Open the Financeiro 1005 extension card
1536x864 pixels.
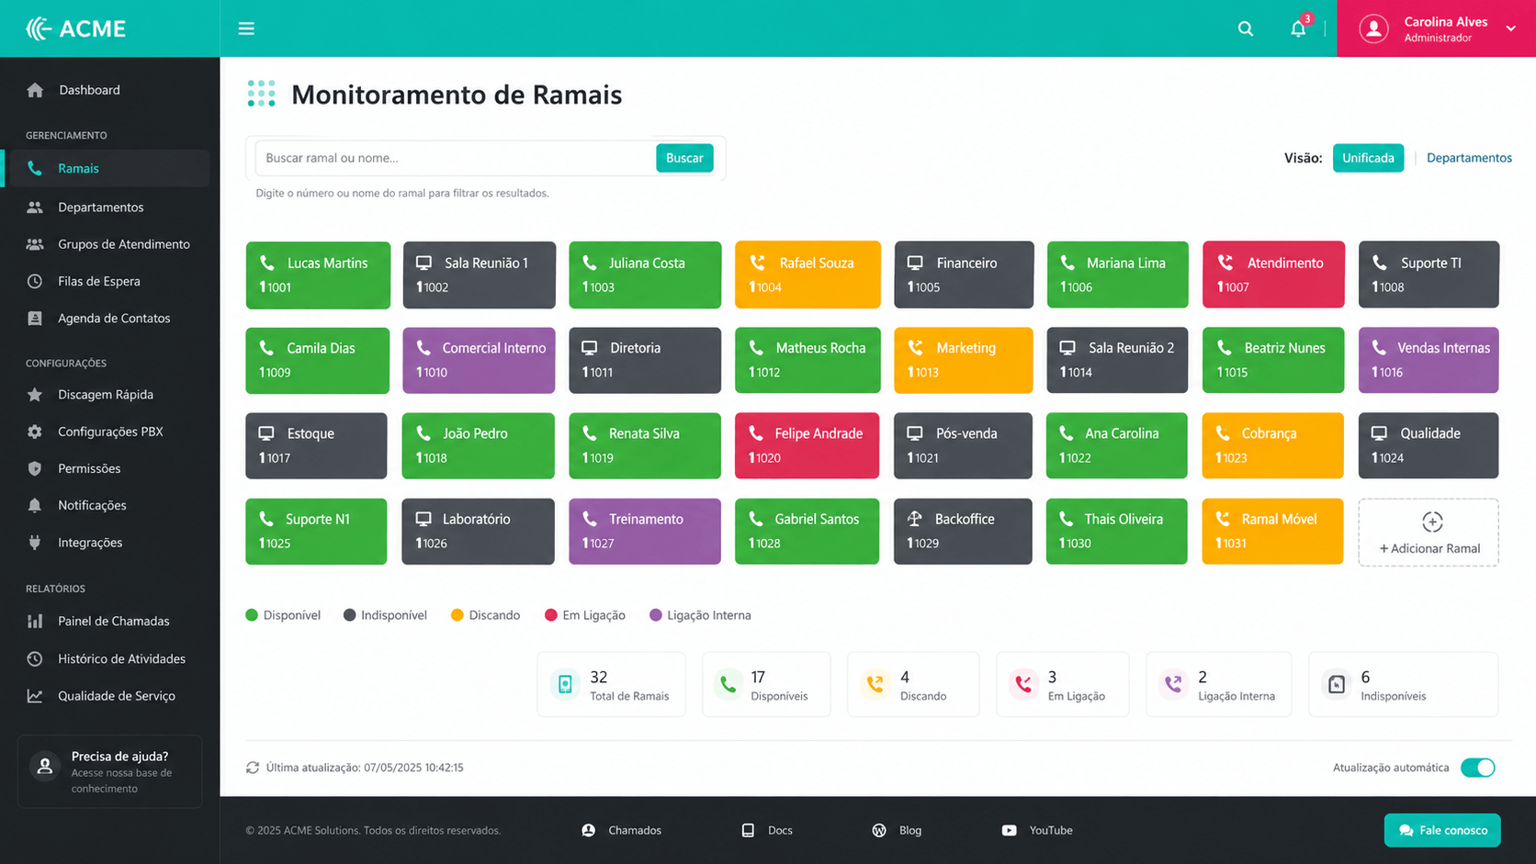[964, 275]
